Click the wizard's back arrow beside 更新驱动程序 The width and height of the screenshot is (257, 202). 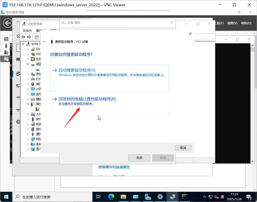44,42
